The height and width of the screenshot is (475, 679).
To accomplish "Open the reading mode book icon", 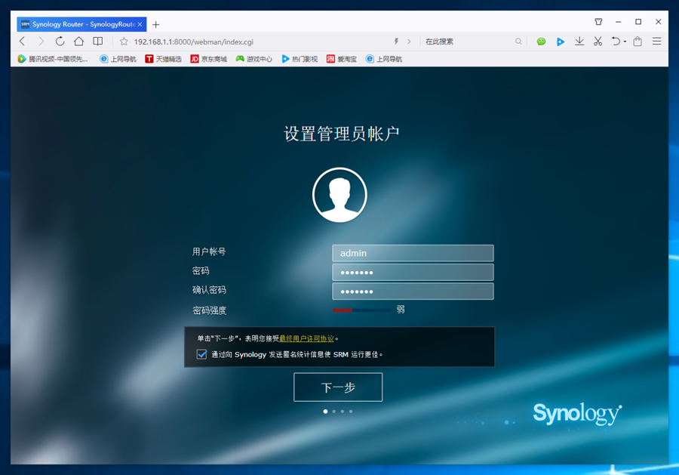I will (x=98, y=42).
